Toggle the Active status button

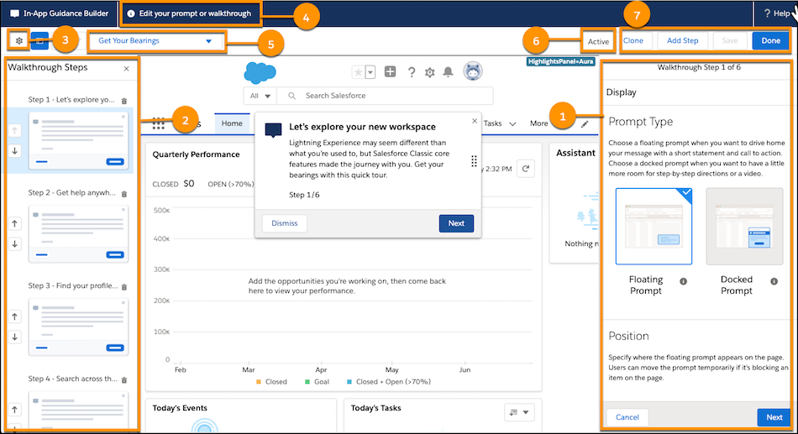pyautogui.click(x=598, y=41)
